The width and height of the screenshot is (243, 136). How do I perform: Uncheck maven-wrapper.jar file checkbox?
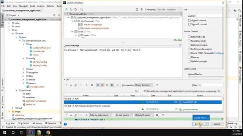[79, 25]
